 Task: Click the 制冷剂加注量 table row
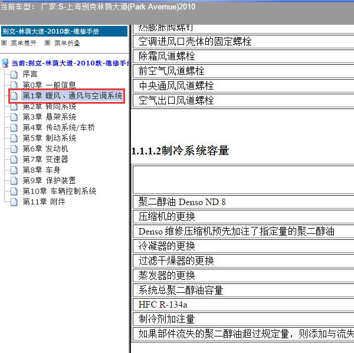[x=243, y=319]
